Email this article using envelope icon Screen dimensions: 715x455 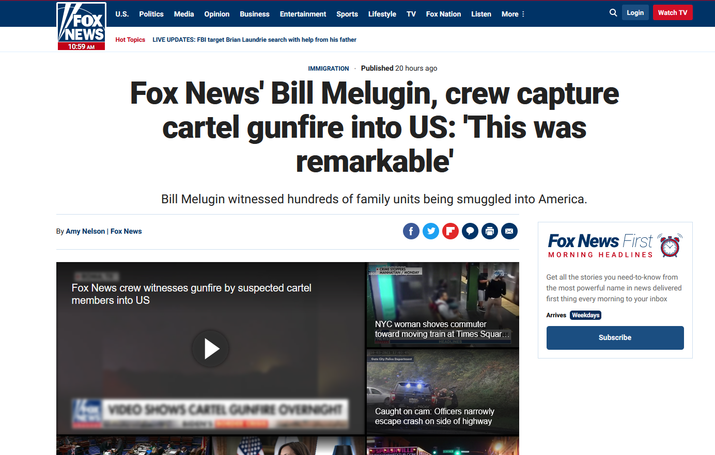click(x=509, y=231)
